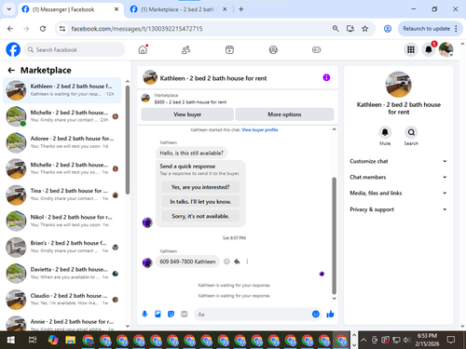Open conversation information purple icon
The image size is (466, 349).
pos(326,77)
